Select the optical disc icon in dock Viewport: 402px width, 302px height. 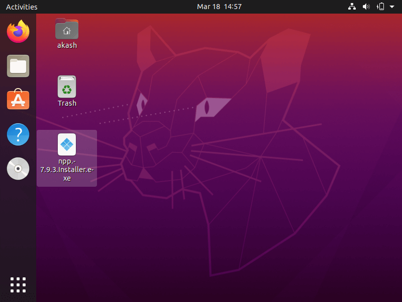(18, 169)
